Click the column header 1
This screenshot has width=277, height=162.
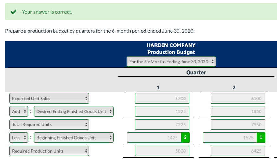(x=158, y=87)
